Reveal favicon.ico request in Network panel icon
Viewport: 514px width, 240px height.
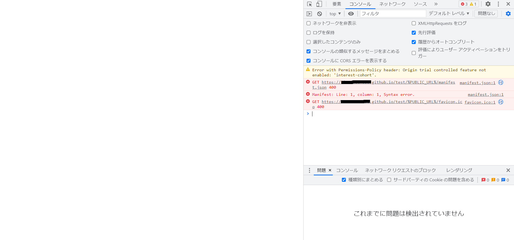point(501,102)
